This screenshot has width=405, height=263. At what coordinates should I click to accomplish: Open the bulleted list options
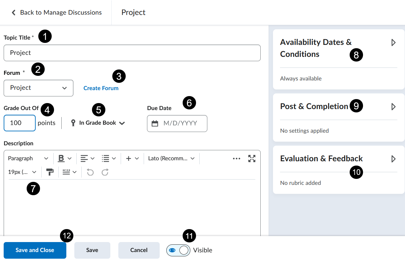click(109, 159)
